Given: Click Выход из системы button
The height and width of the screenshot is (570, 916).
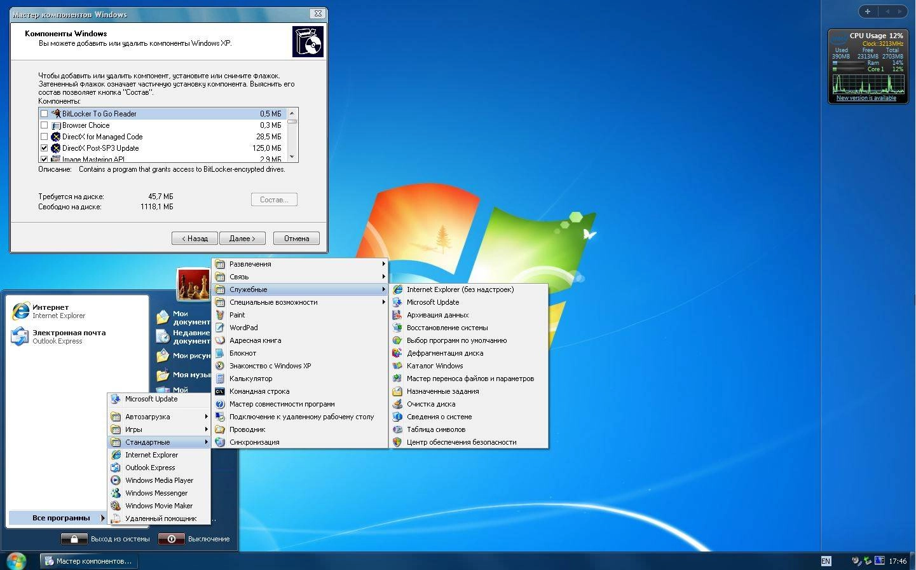Looking at the screenshot, I should (x=106, y=539).
